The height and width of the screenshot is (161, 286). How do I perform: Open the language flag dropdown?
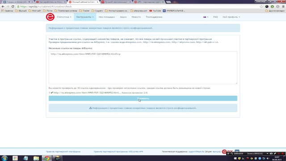pos(206,17)
